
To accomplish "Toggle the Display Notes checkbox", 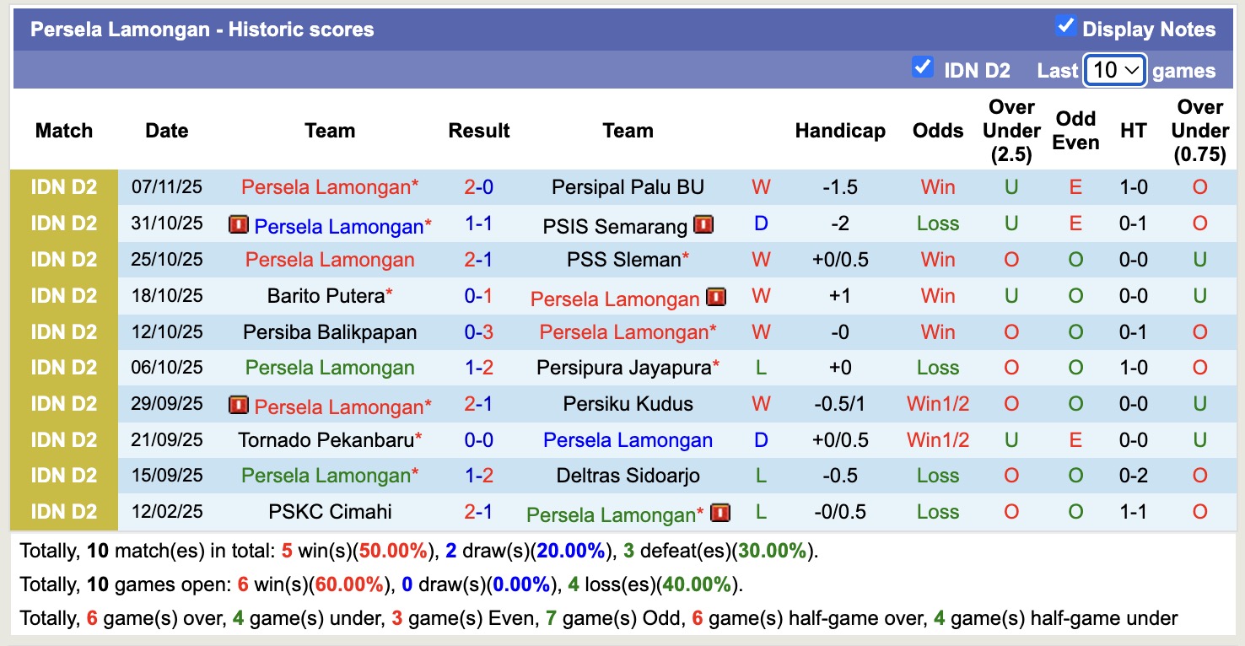I will (1066, 27).
